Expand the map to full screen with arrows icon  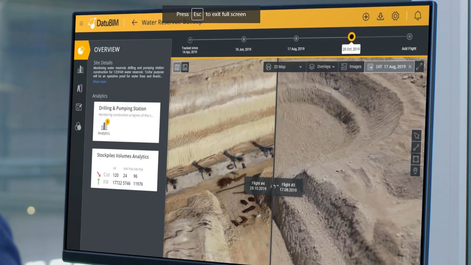click(419, 66)
